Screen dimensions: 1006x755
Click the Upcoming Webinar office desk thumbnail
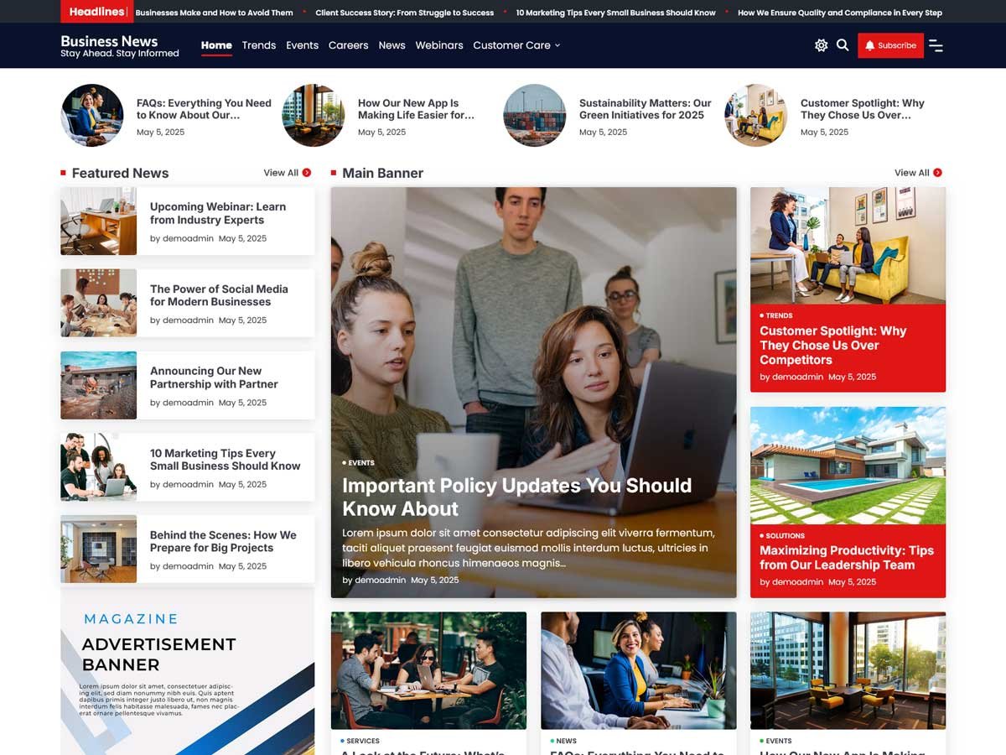(98, 221)
